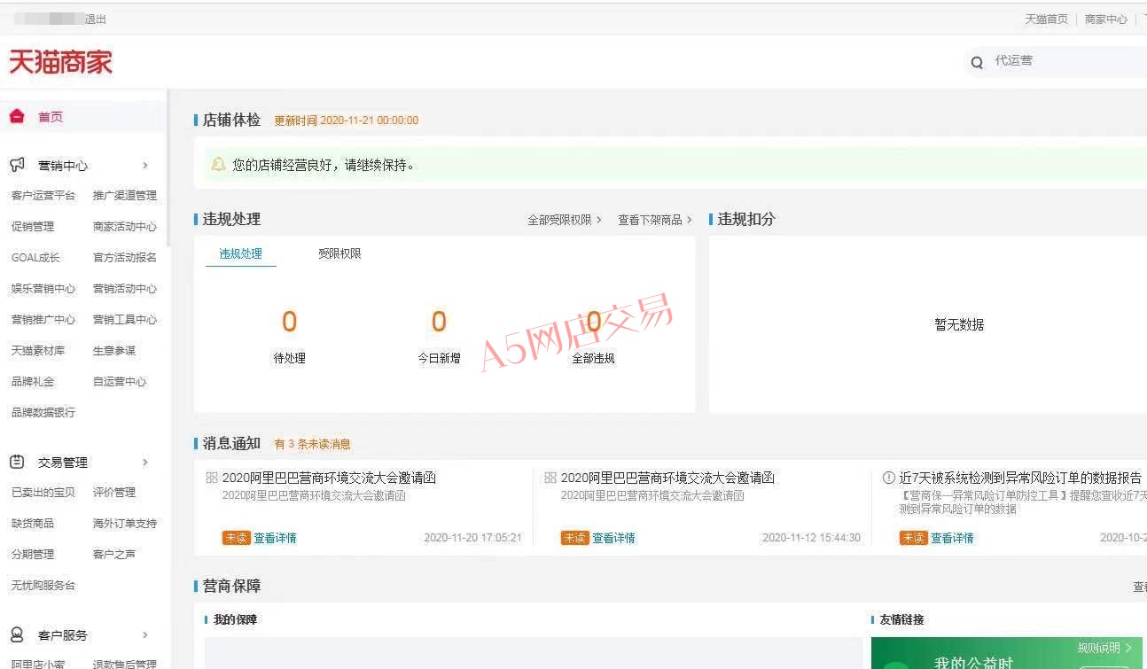The image size is (1147, 669).
Task: Click the 营销中心 megaphone icon
Action: click(x=17, y=165)
